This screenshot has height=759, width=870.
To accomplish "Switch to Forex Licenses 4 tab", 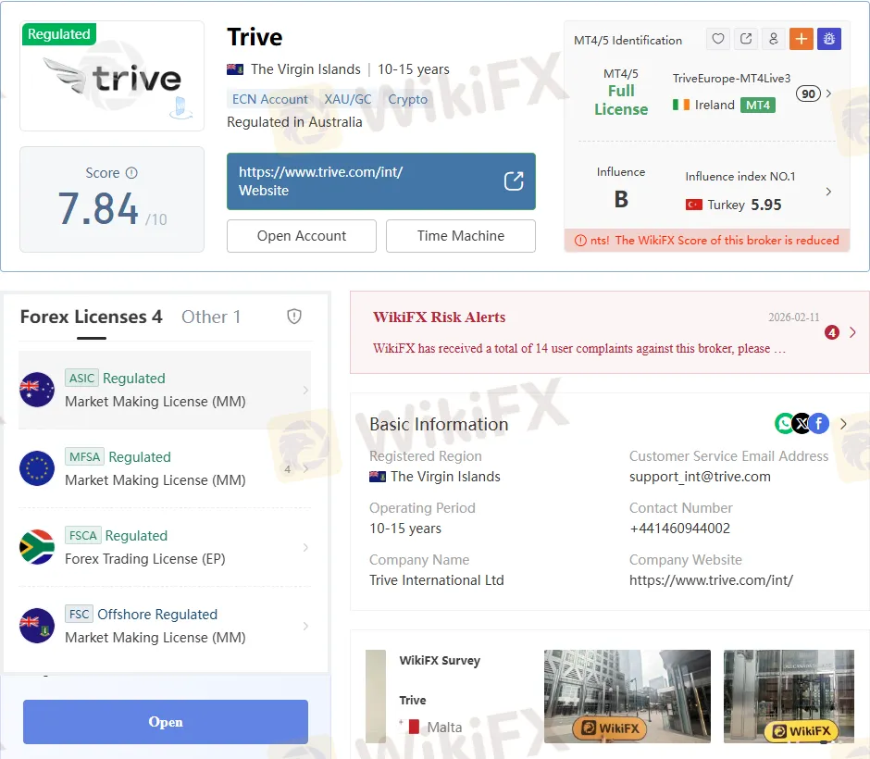I will click(x=92, y=317).
